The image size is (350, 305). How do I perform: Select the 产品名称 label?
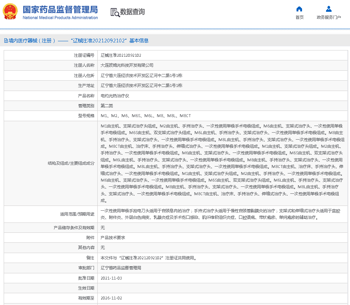[86, 96]
